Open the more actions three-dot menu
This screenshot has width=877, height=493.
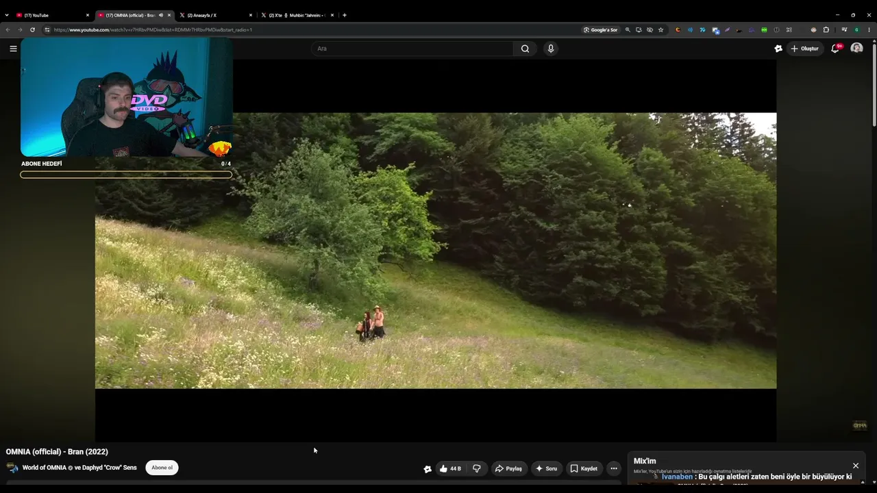pos(614,468)
